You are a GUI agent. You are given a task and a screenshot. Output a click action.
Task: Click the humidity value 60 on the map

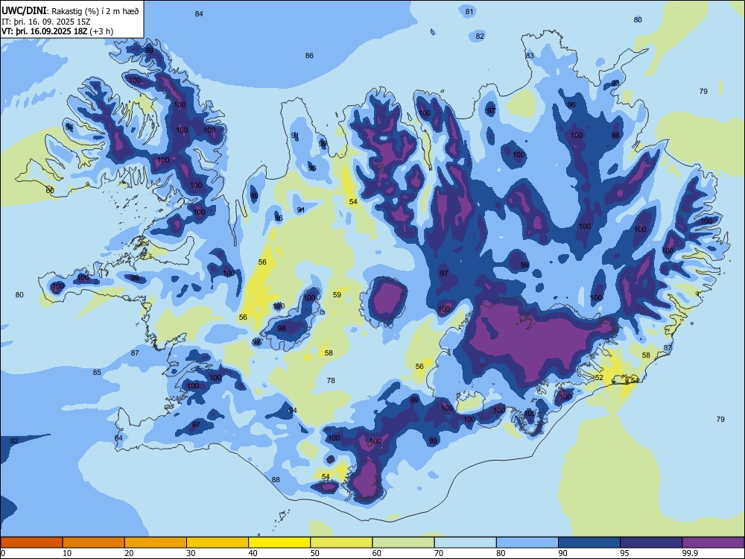(50, 190)
